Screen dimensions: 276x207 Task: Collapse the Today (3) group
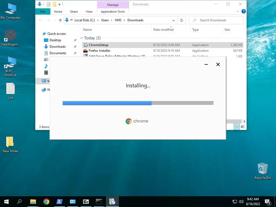81,38
